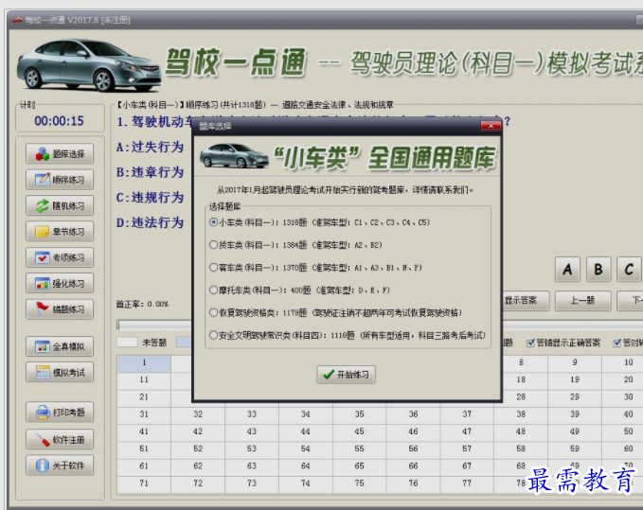Select answer option A:过失行为

pyautogui.click(x=150, y=147)
